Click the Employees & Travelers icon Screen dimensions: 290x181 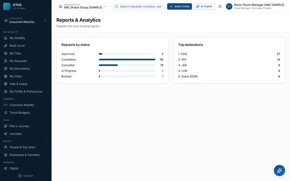6,155
